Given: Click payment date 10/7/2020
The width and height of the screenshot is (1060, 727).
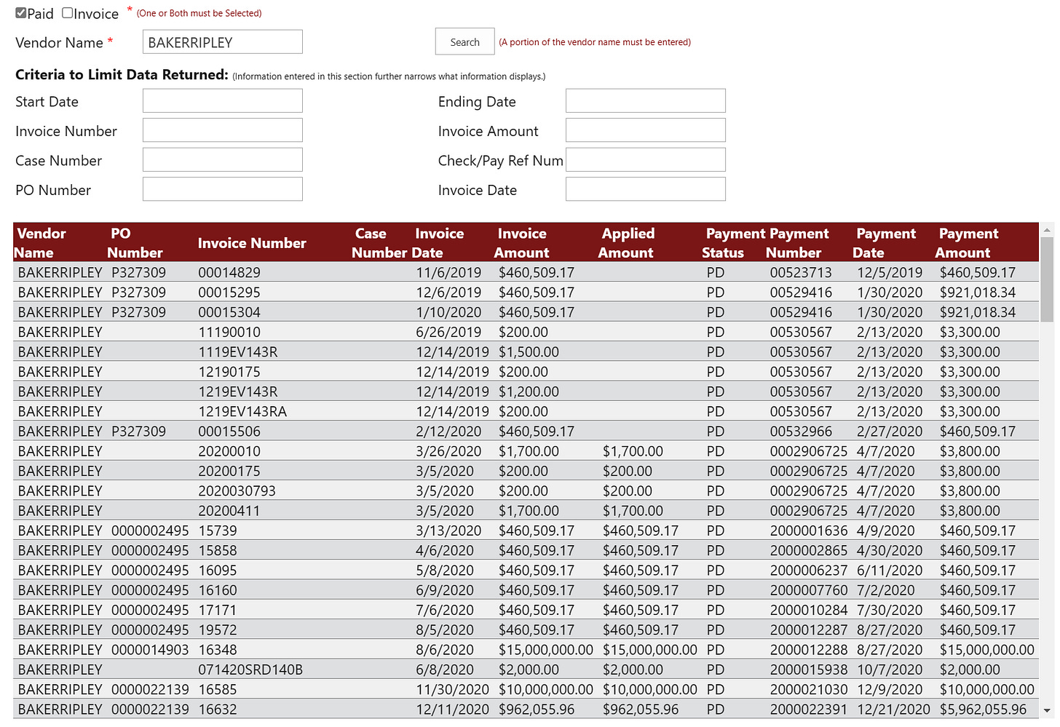Looking at the screenshot, I should (x=890, y=670).
